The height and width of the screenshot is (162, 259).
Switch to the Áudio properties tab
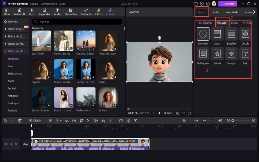click(x=216, y=12)
